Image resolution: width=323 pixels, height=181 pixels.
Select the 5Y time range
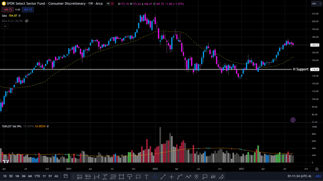(50, 176)
